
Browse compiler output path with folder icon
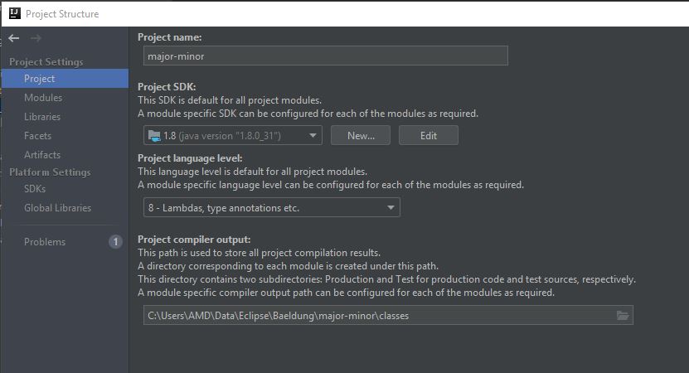622,316
